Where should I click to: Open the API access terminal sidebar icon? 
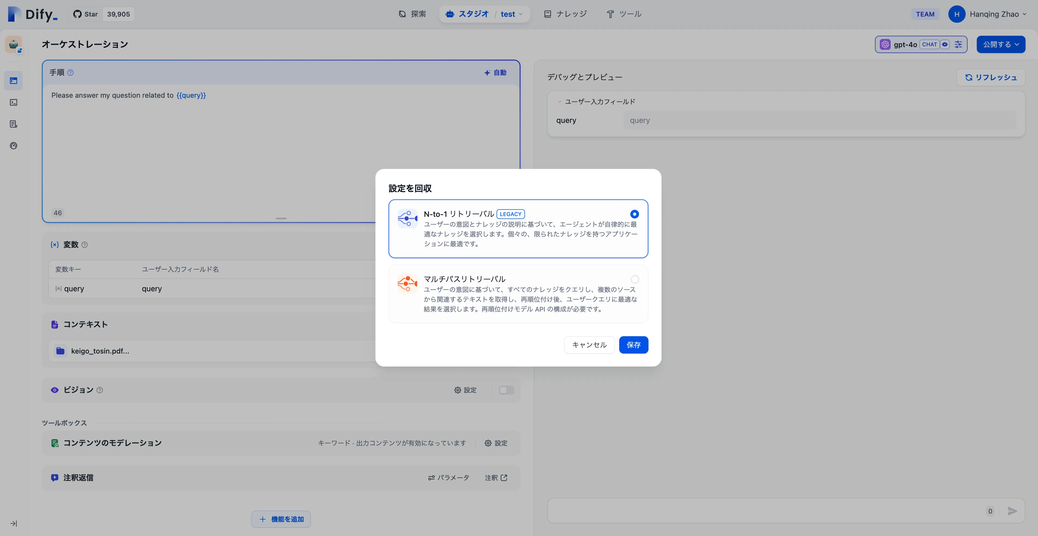click(x=13, y=102)
